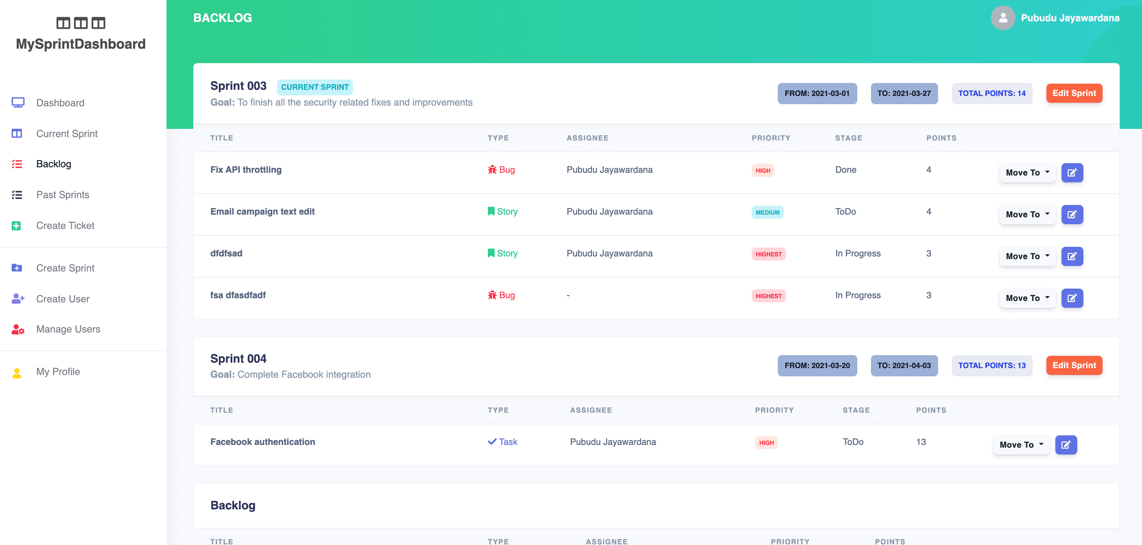Open Current Sprint from sidebar menu
The width and height of the screenshot is (1142, 545).
coord(66,133)
